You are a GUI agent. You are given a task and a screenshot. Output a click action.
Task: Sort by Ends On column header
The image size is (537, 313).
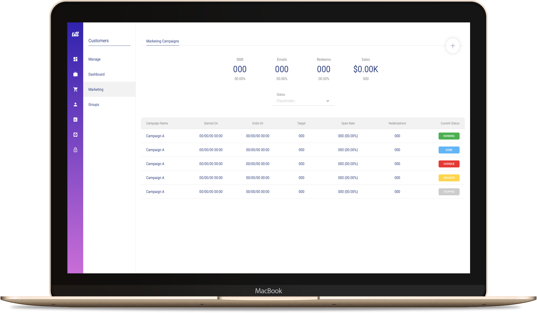tap(258, 123)
